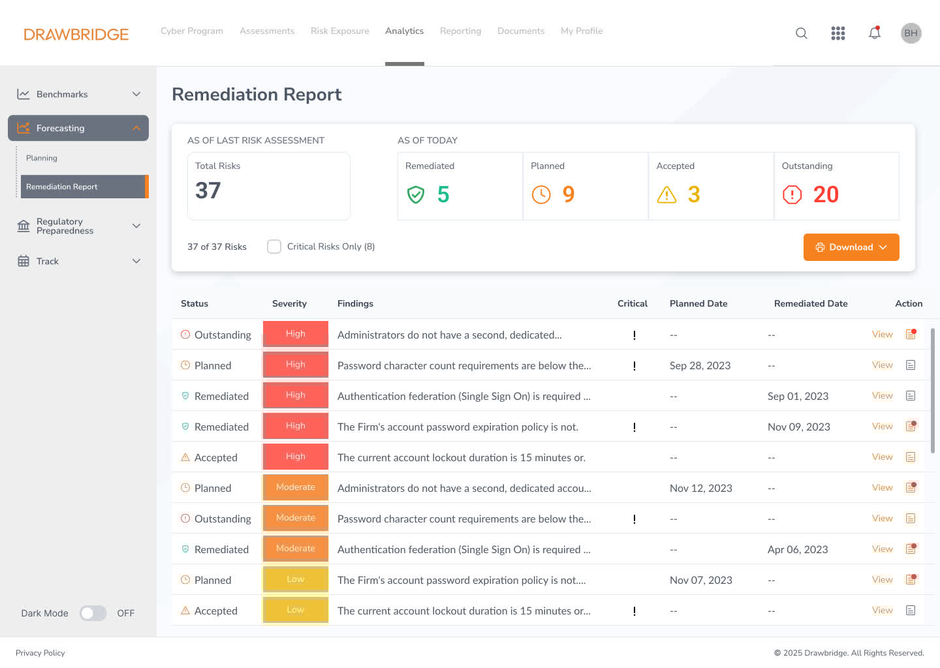The image size is (940, 668).
Task: Open notes icon for first Outstanding row
Action: click(x=911, y=335)
